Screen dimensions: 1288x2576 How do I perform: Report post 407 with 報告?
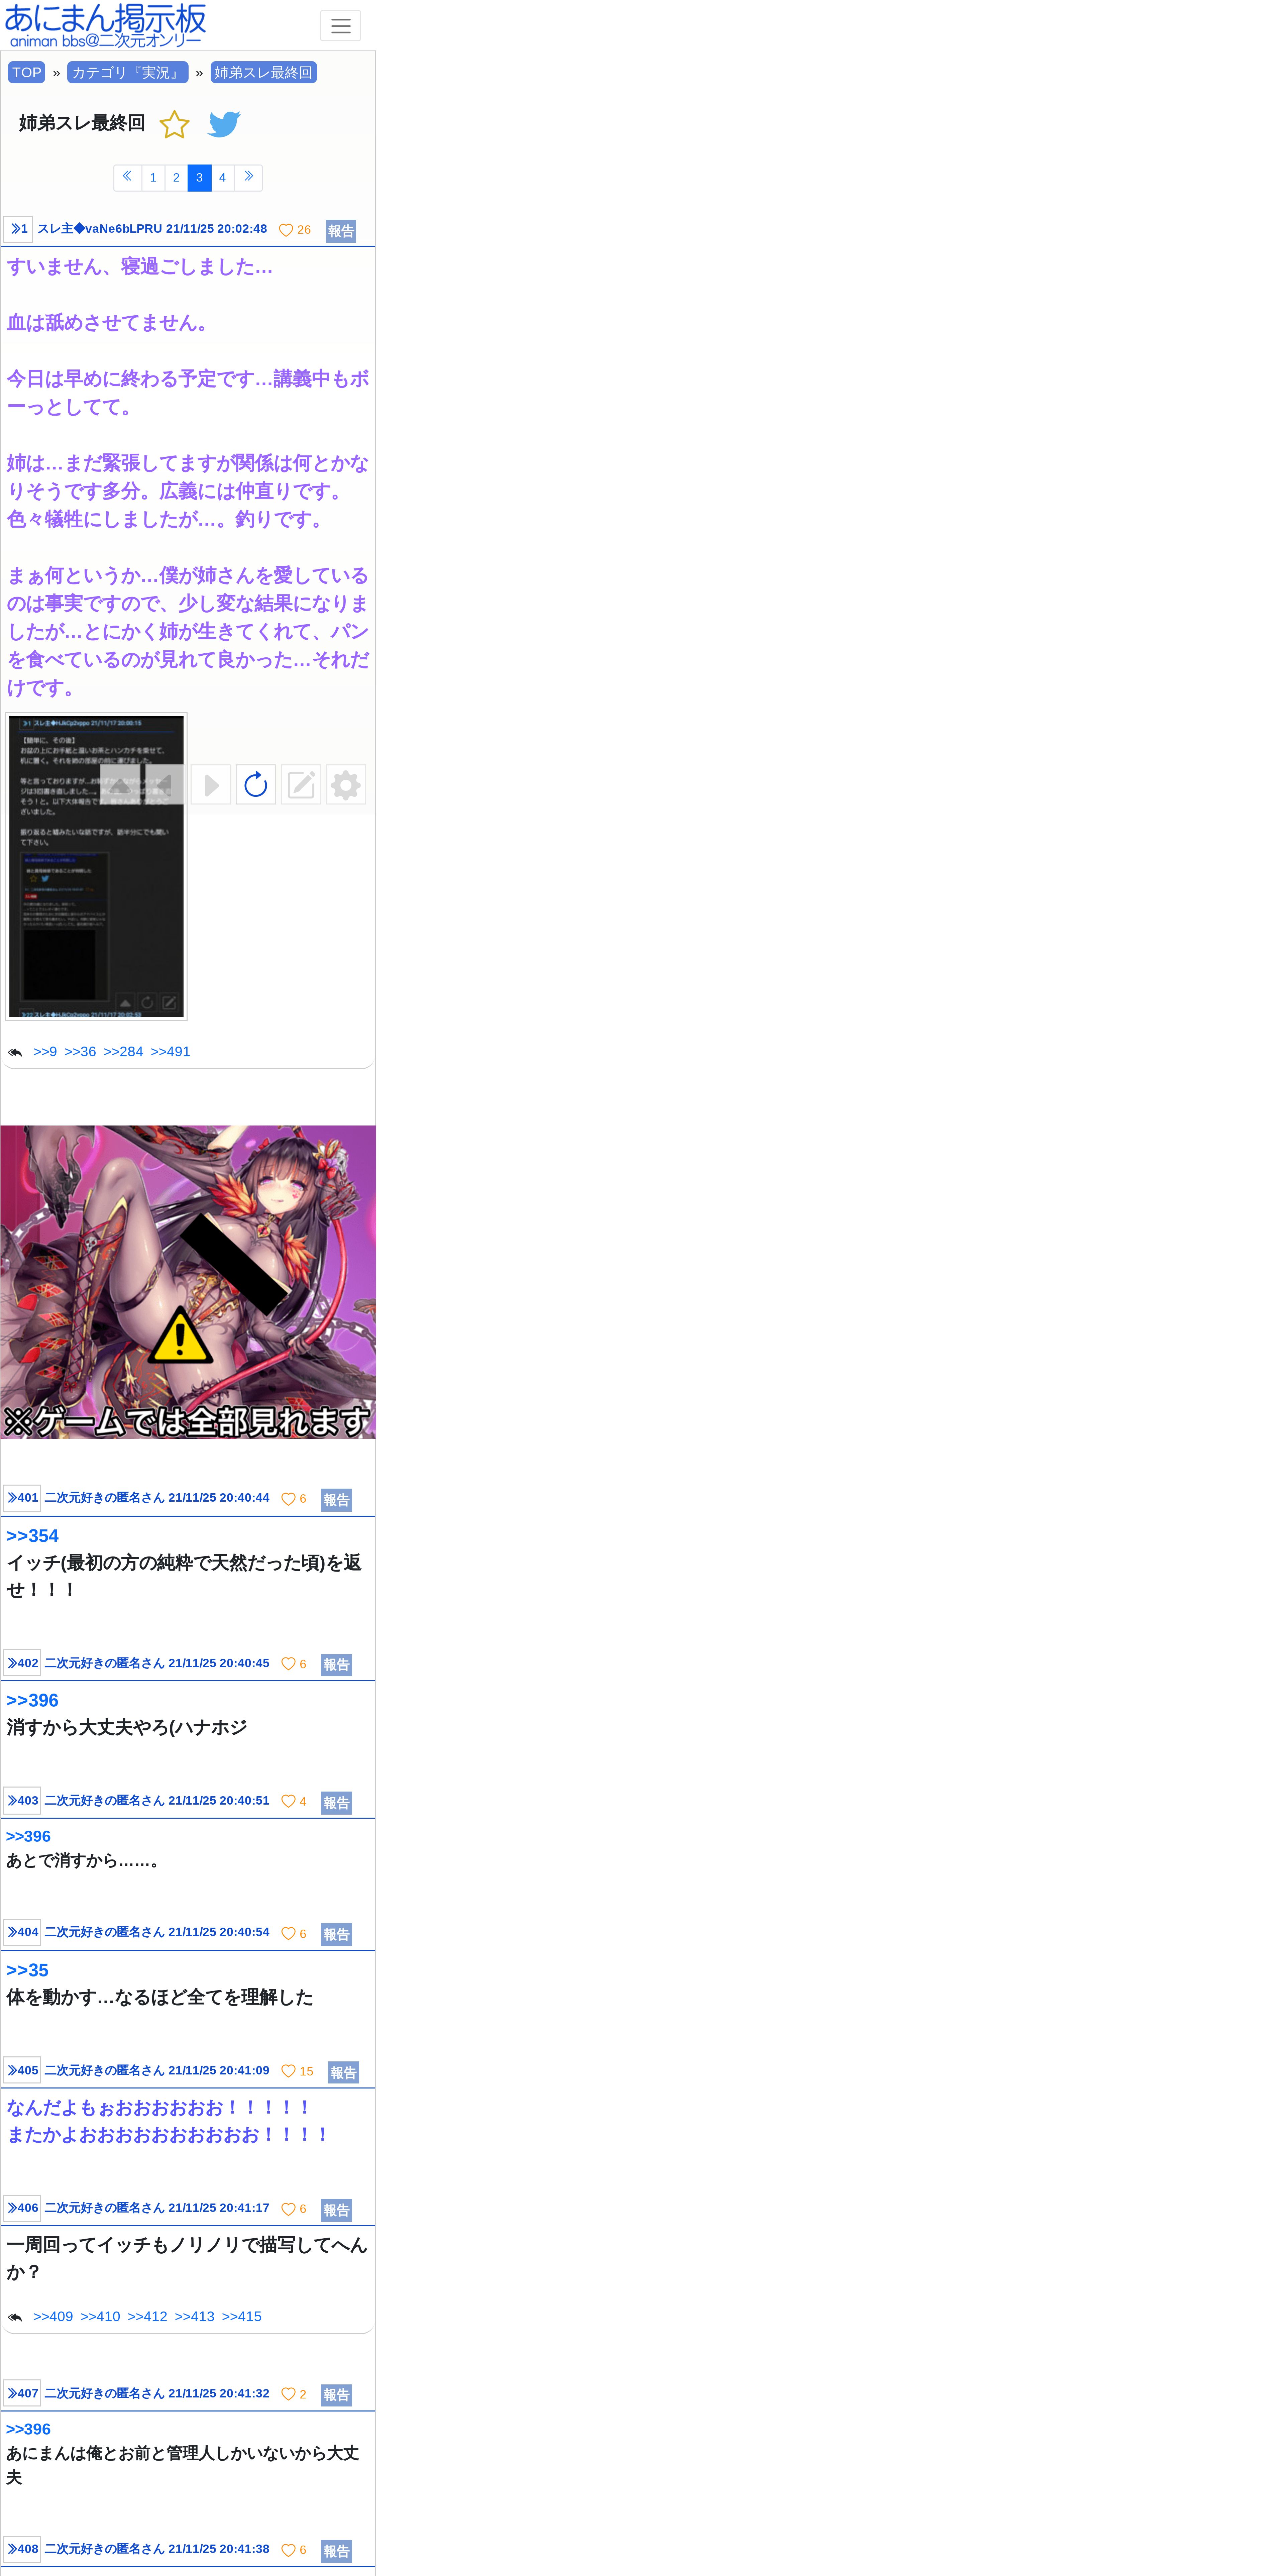pos(336,2395)
